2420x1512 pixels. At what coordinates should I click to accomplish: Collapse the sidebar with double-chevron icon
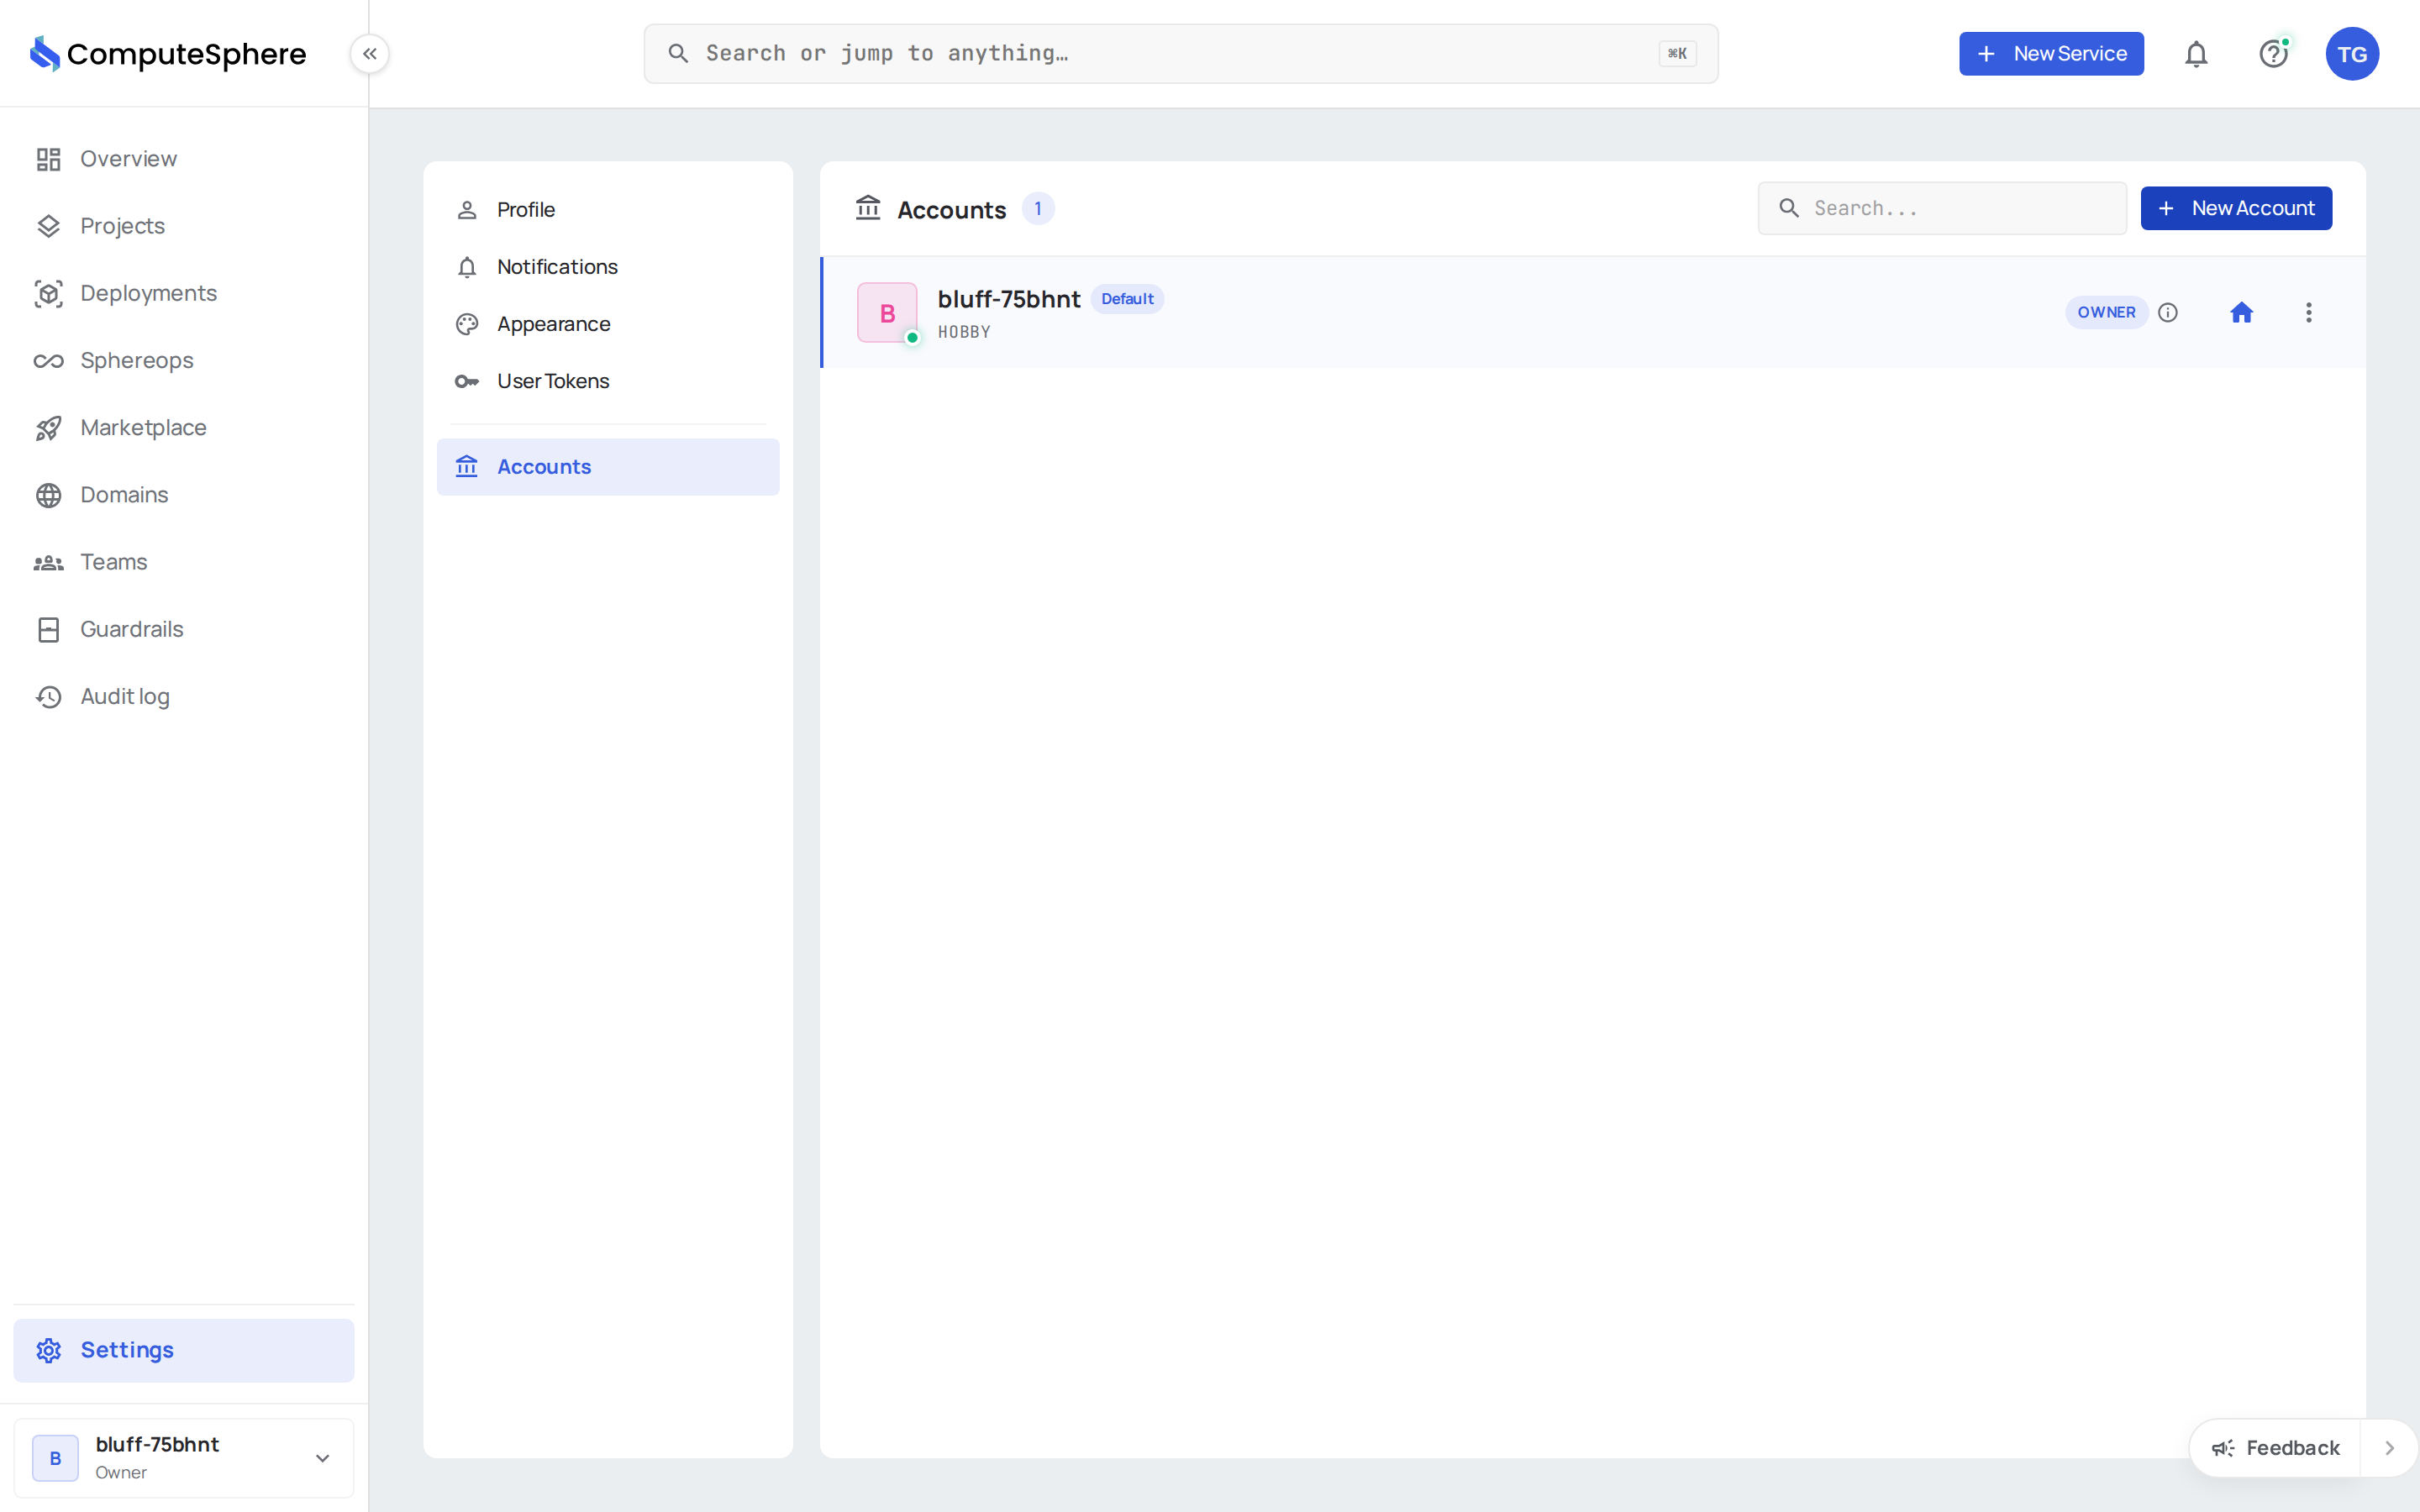click(369, 54)
